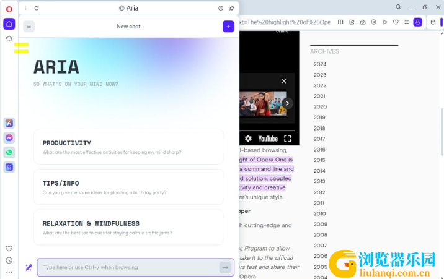Open the extensions cube icon
The height and width of the screenshot is (279, 444).
pyautogui.click(x=433, y=22)
